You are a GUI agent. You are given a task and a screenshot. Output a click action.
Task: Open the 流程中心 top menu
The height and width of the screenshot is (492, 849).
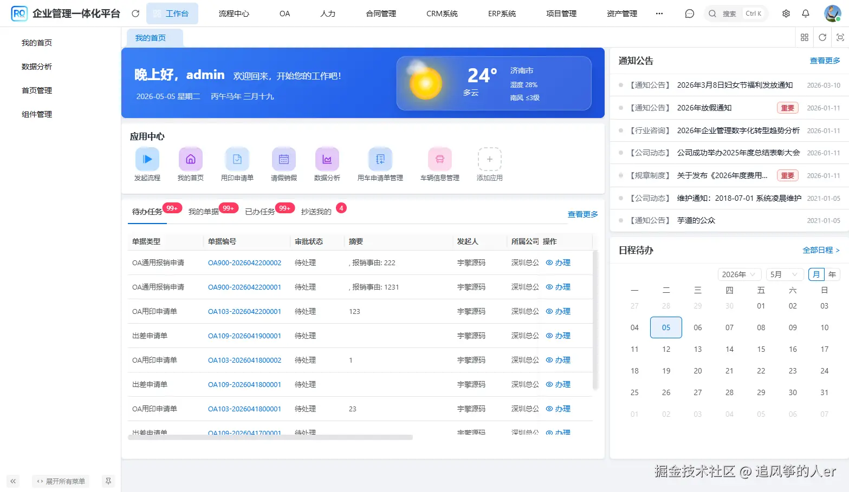click(x=234, y=14)
